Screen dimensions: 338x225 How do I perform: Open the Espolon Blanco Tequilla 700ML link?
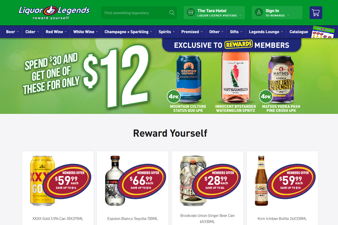pos(133,219)
